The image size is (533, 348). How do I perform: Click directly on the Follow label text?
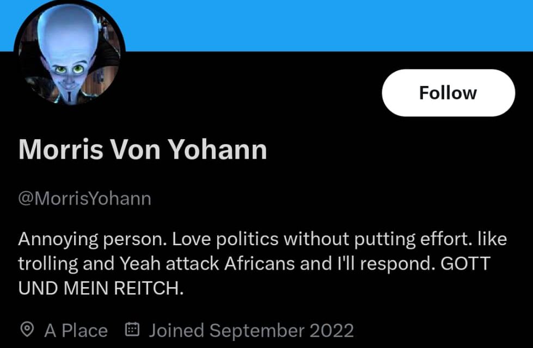click(448, 92)
